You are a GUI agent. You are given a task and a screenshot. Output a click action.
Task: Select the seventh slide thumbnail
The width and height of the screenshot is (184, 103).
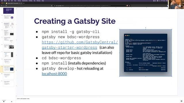pyautogui.click(x=9, y=54)
